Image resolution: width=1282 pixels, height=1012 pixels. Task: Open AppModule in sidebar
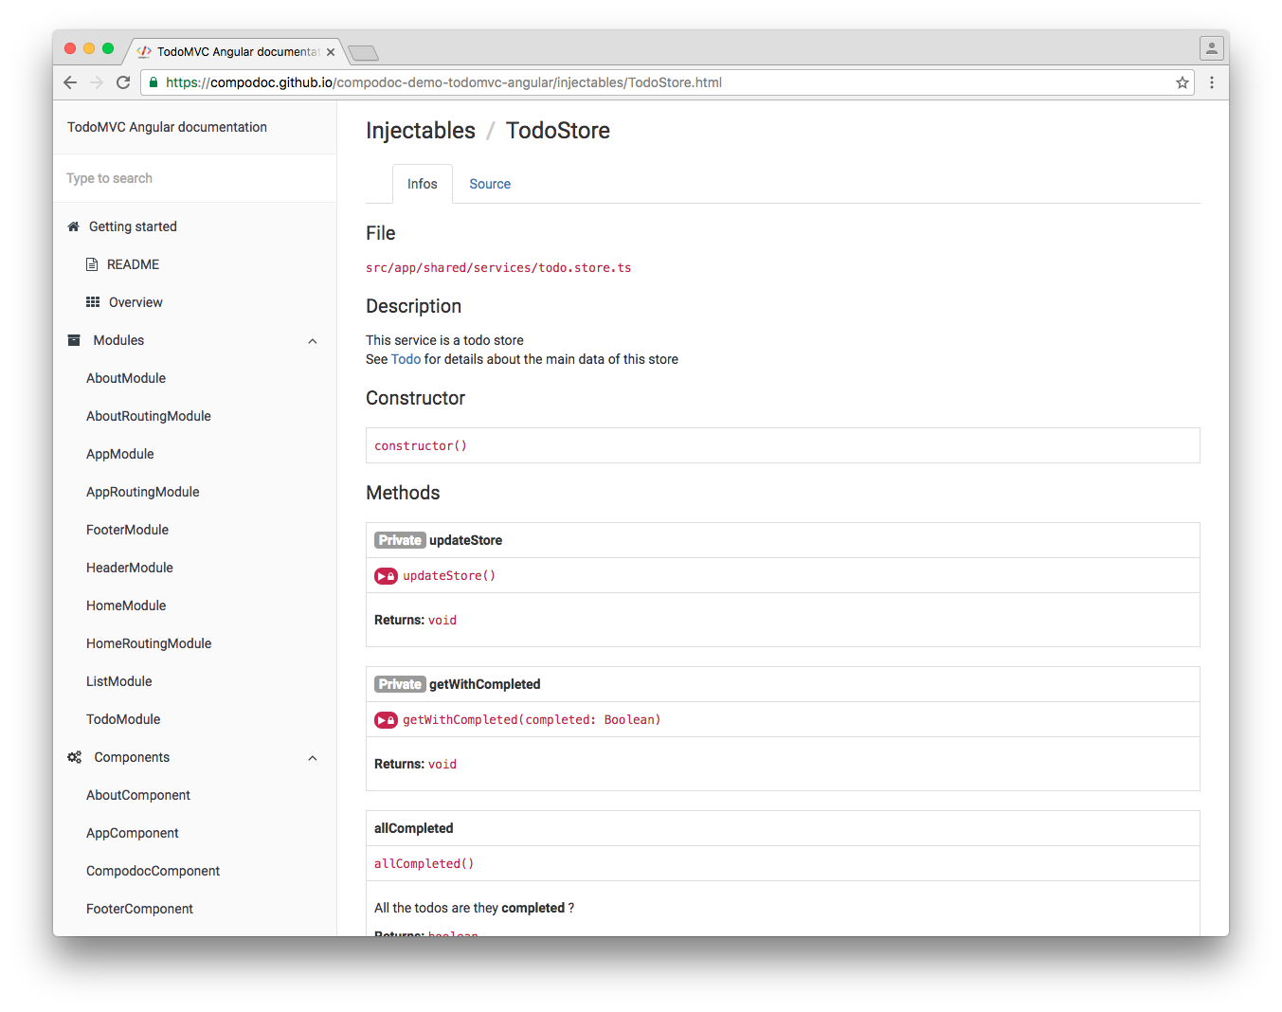point(120,454)
